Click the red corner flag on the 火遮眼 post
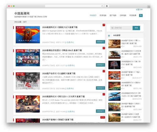This screenshot has width=157, height=132. point(104,71)
